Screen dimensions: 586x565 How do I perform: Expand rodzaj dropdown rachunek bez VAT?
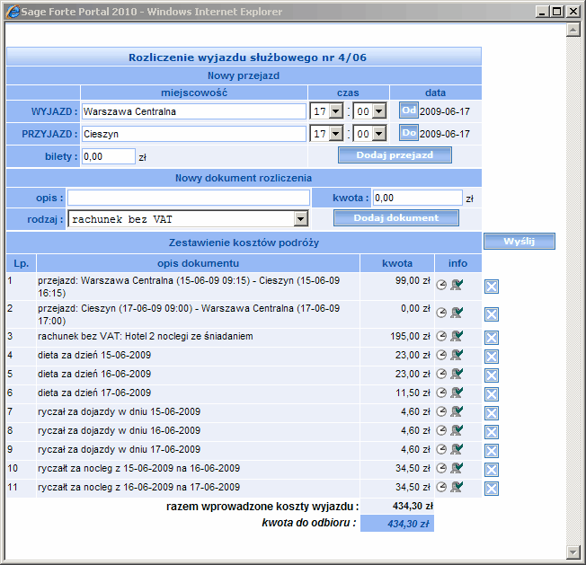(300, 219)
